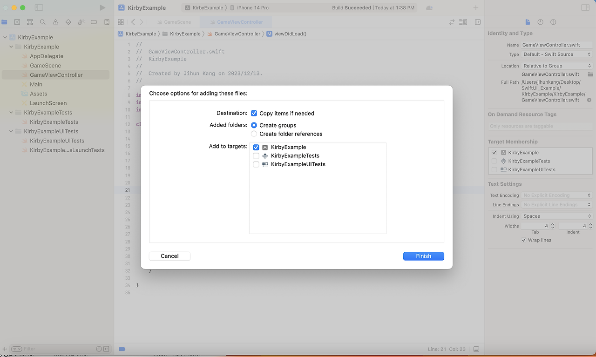596x357 pixels.
Task: Open the Find navigator magnifier
Action: 43,22
